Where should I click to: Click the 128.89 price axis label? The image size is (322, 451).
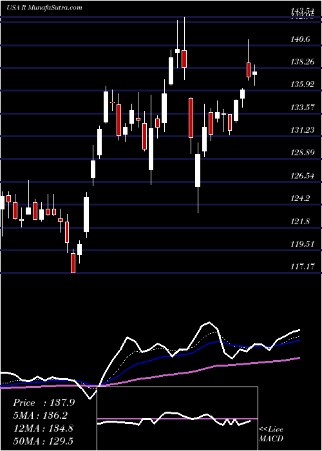[x=303, y=153]
